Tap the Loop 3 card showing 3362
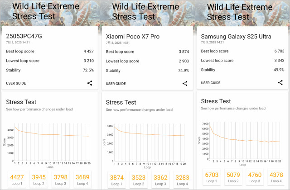 [161, 180]
